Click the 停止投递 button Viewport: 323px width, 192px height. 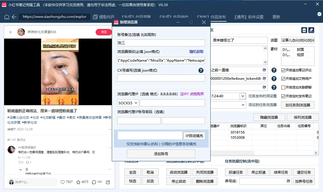coord(258,172)
